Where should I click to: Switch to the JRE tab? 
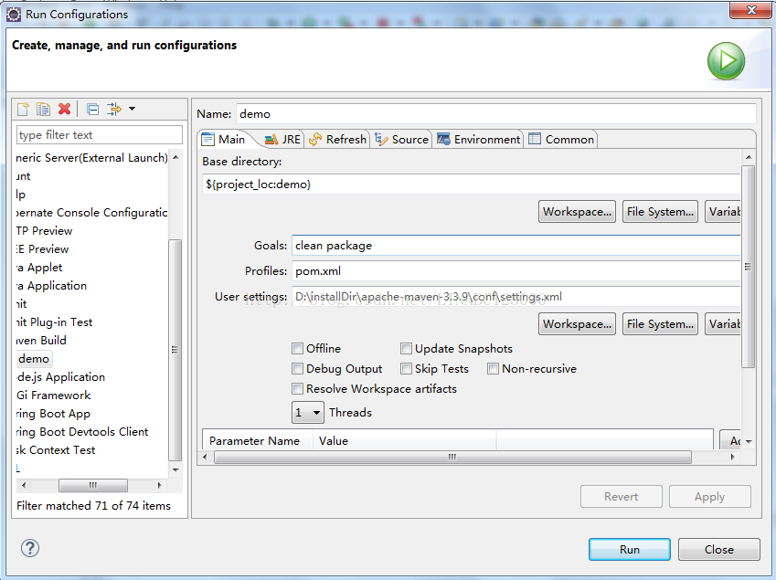tap(282, 139)
